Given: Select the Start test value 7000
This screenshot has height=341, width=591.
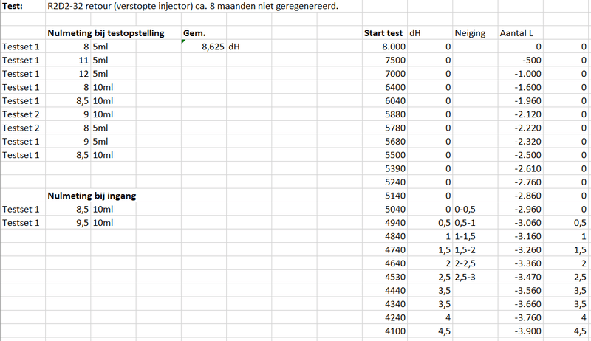Looking at the screenshot, I should [x=395, y=74].
